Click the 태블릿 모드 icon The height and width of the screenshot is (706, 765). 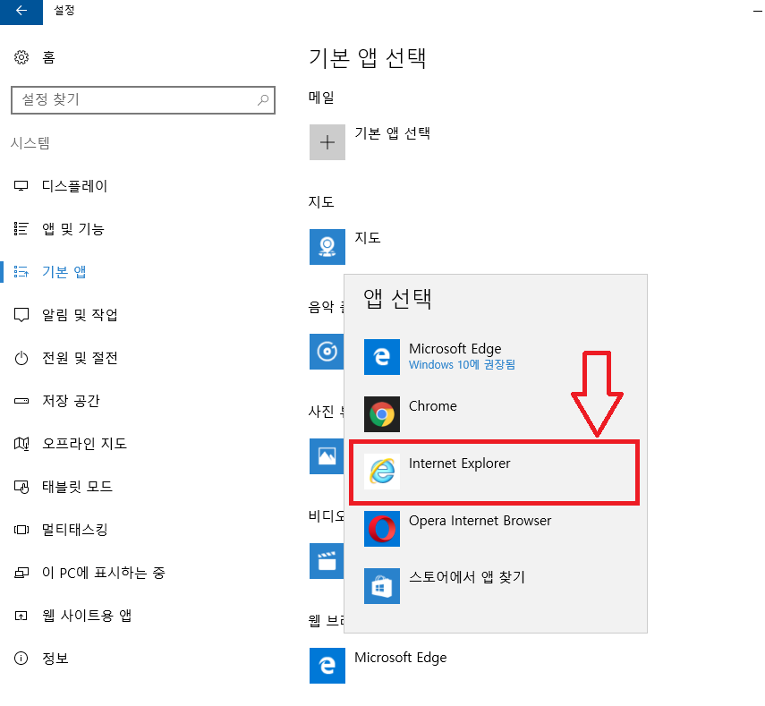[x=21, y=487]
